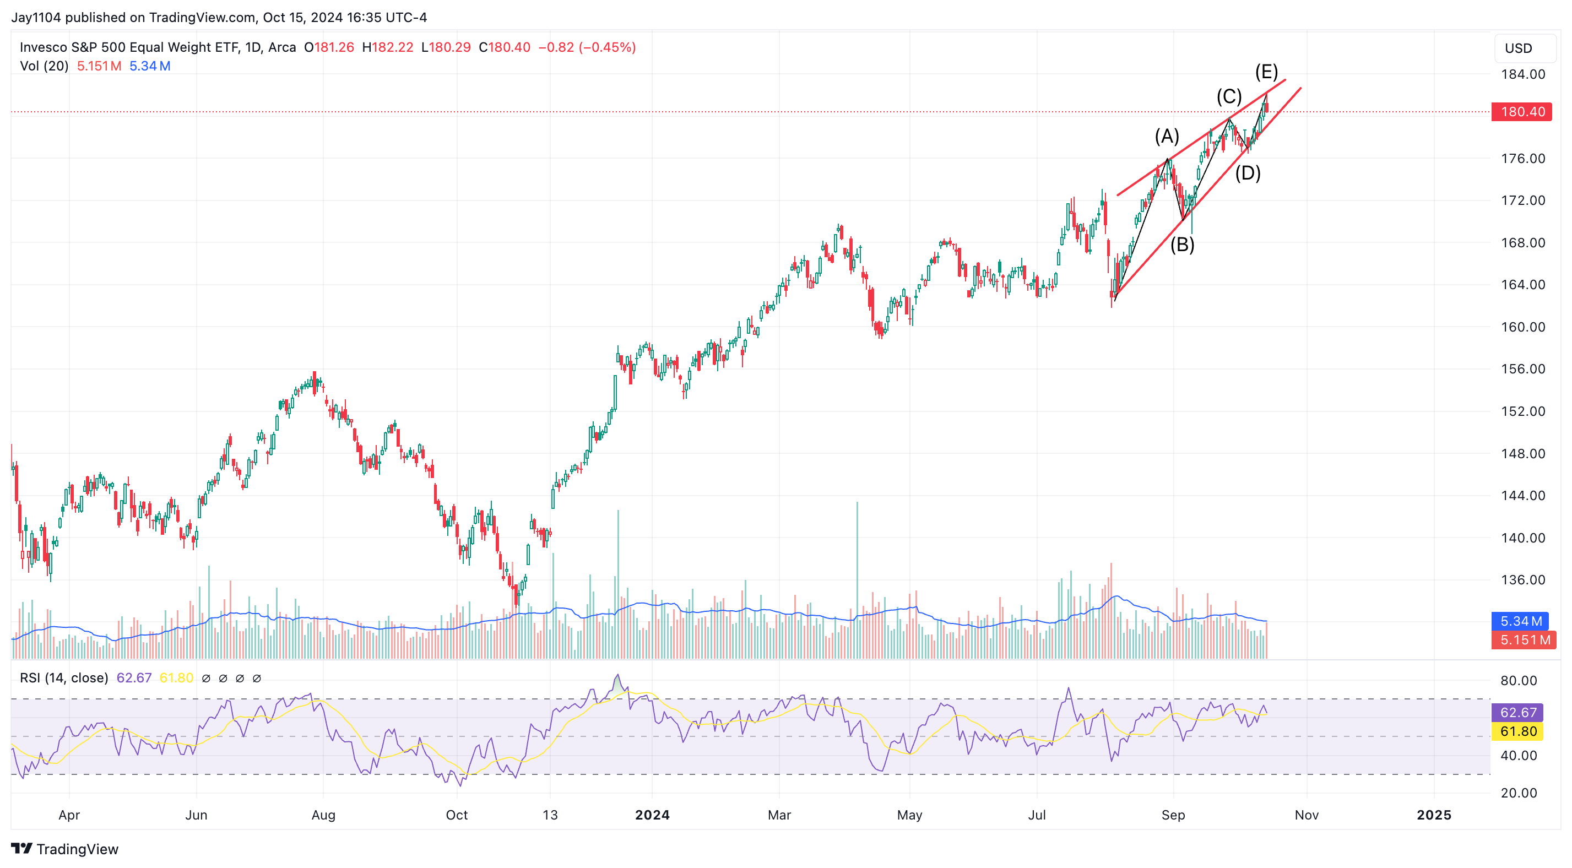Click the May label on the time axis
Image resolution: width=1572 pixels, height=868 pixels.
pyautogui.click(x=910, y=815)
